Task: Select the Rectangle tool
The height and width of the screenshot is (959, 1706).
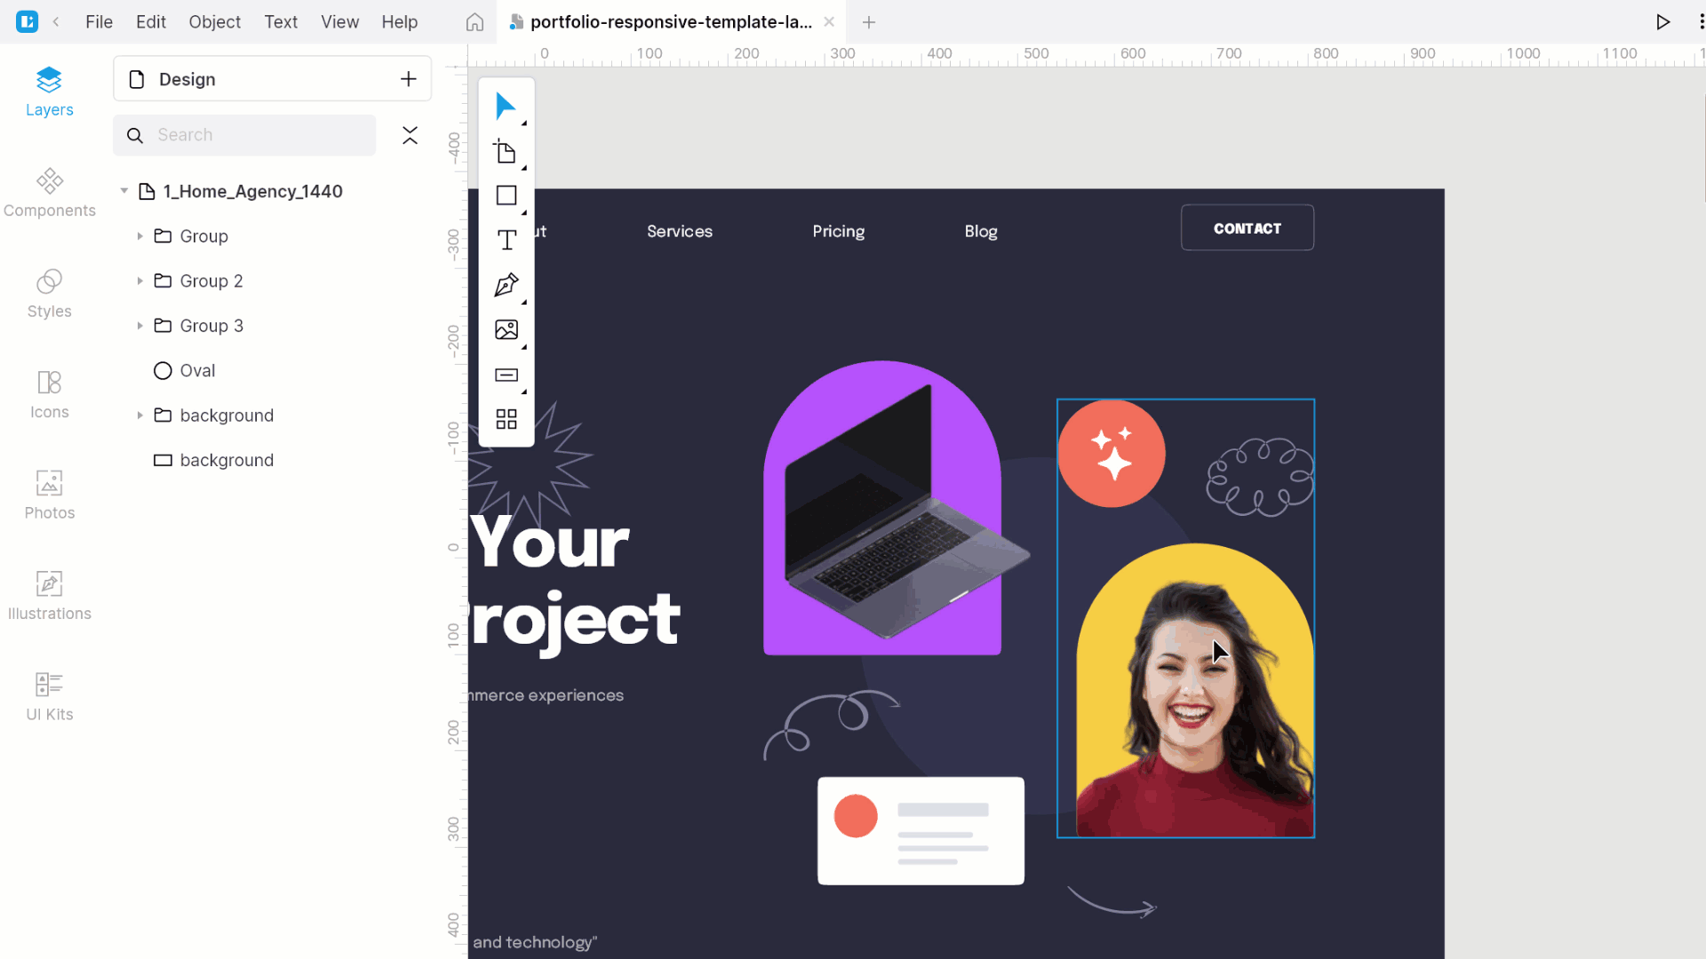Action: [506, 195]
